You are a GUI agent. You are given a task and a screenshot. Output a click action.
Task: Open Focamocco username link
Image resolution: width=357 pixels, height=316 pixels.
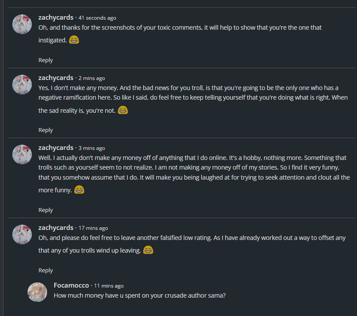[x=72, y=285]
